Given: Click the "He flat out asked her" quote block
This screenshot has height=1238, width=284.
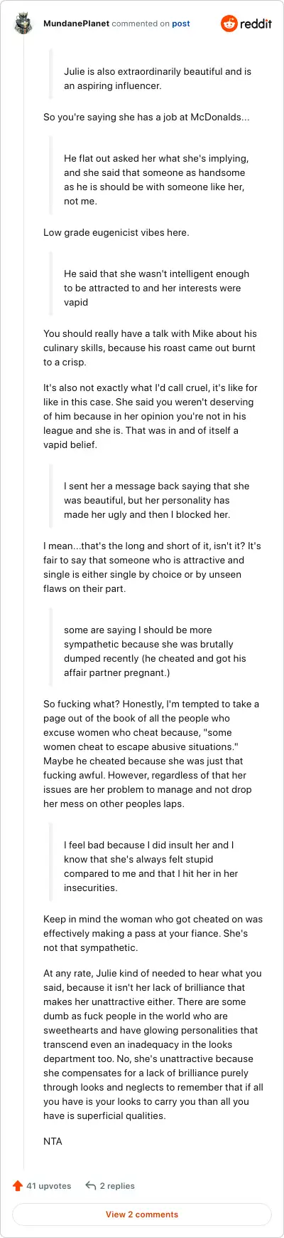Looking at the screenshot, I should pos(157,180).
